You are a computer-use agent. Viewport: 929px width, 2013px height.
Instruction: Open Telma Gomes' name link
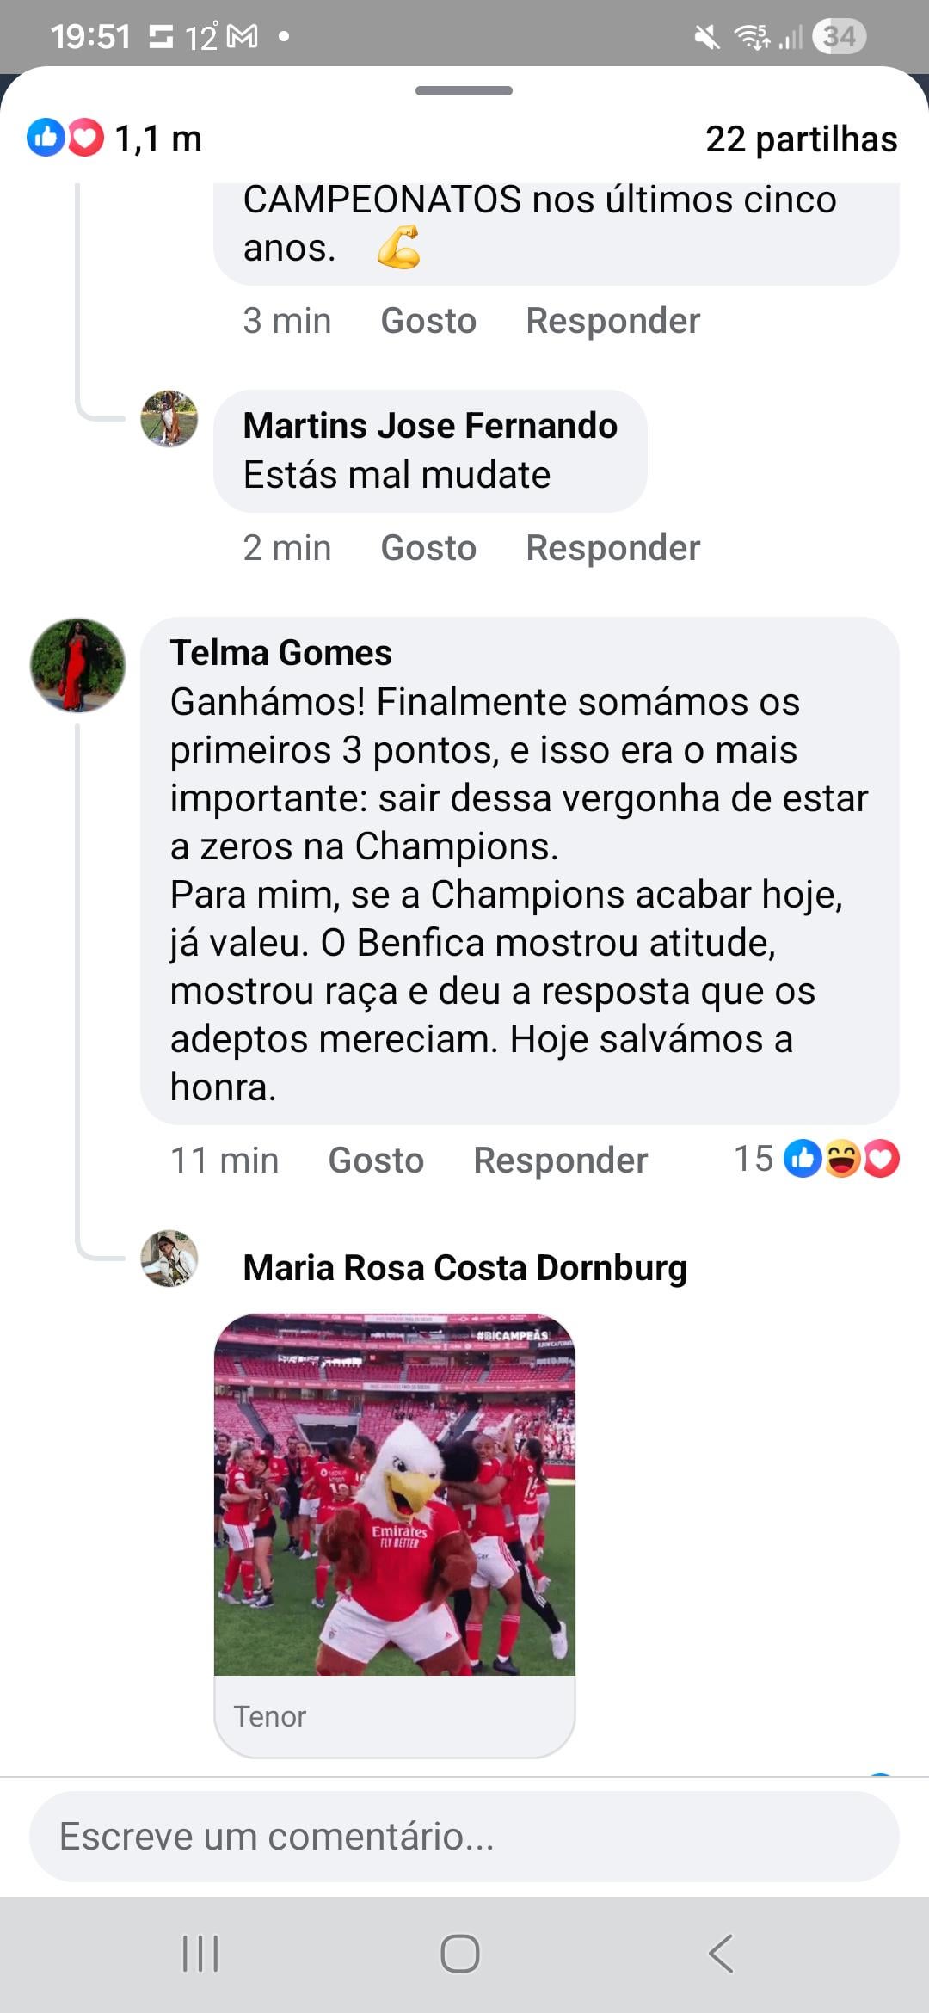(280, 653)
